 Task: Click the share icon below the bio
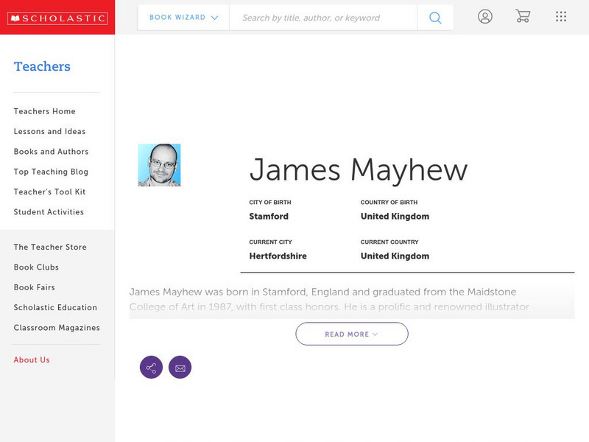151,367
